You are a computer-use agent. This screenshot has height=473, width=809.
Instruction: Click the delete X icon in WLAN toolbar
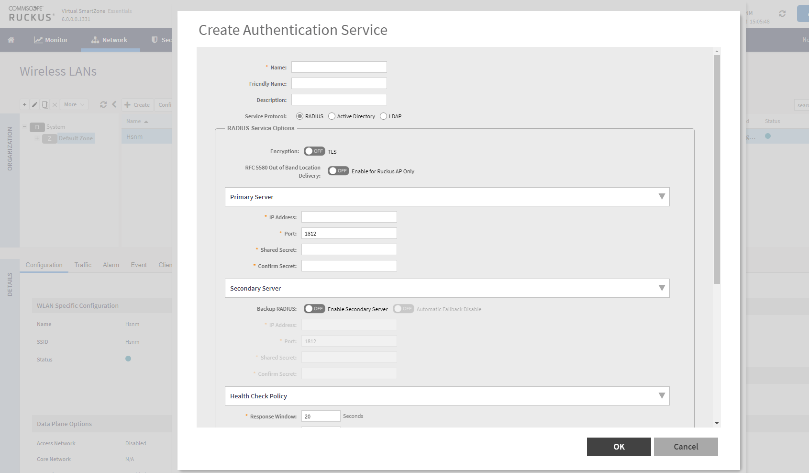tap(55, 104)
